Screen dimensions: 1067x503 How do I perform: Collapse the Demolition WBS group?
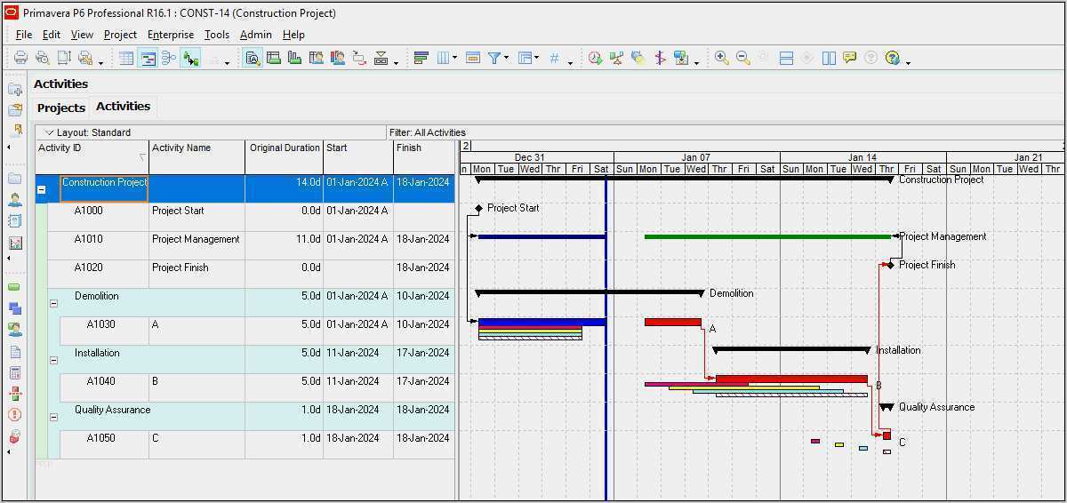coord(53,303)
